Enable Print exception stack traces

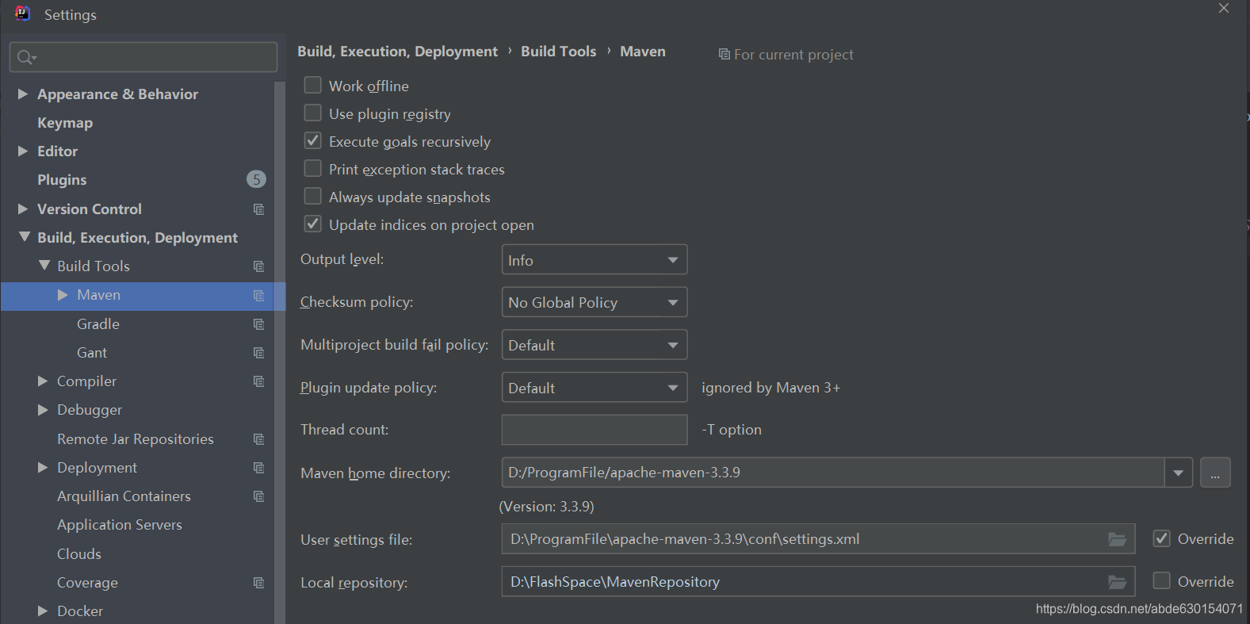click(x=313, y=168)
